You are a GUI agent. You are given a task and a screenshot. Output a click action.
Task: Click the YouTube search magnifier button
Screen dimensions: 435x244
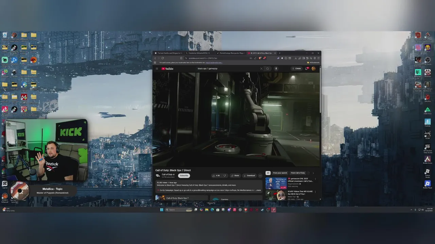267,68
